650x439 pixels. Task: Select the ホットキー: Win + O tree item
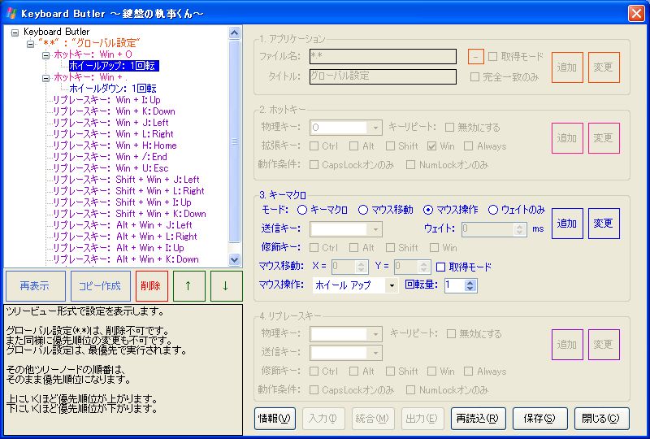click(x=93, y=54)
